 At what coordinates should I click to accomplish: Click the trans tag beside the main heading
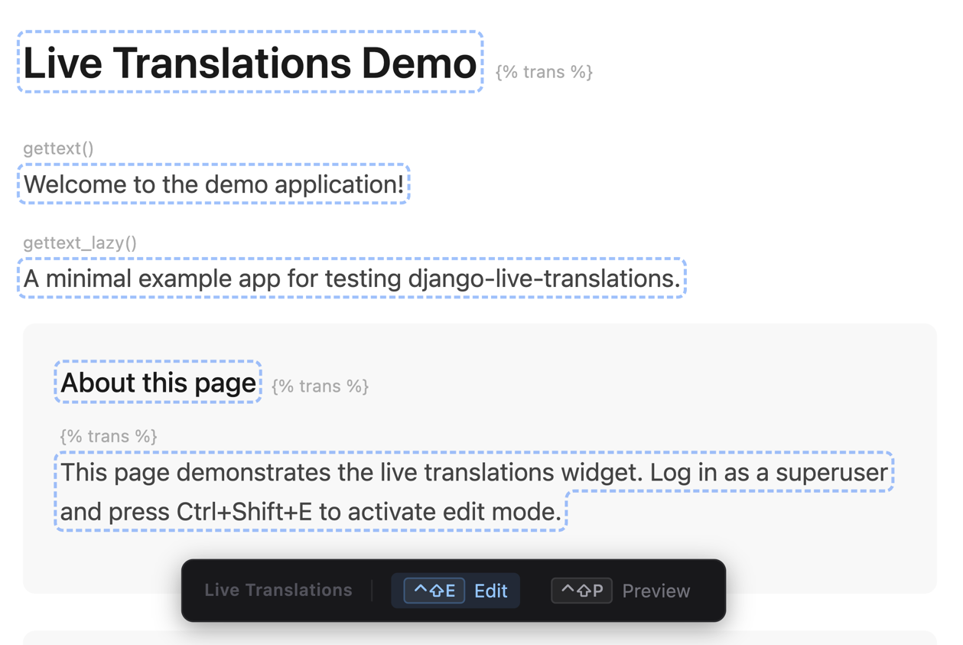544,72
